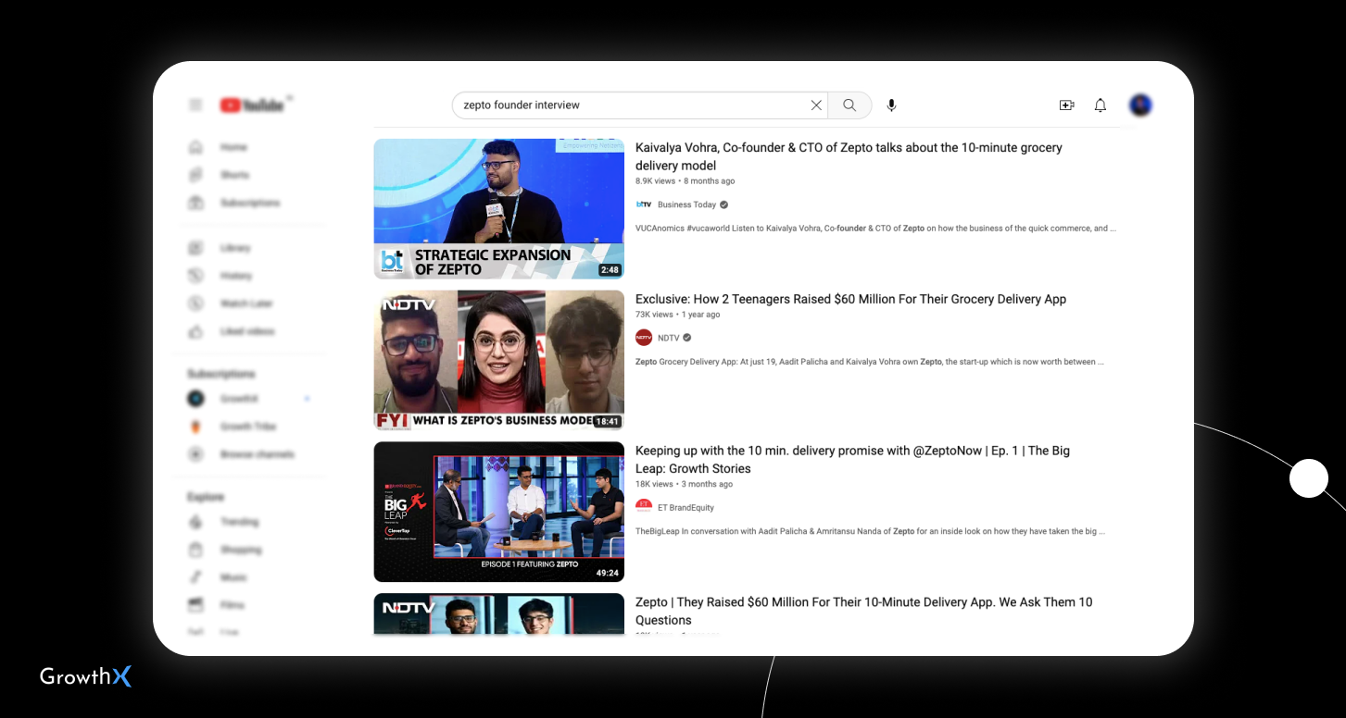Open the ET BrandEquity channel link
This screenshot has width=1346, height=718.
tap(686, 508)
